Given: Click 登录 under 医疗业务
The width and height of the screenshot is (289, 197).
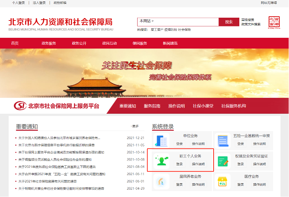Looking at the screenshot, I should click(240, 185).
